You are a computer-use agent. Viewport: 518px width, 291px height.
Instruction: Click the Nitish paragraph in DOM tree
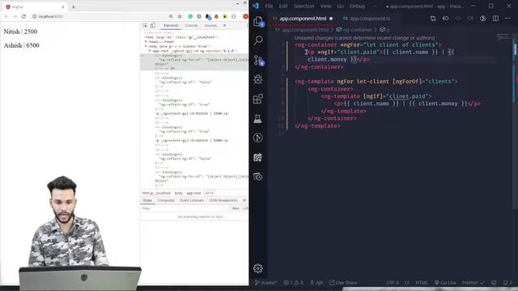tap(192, 113)
